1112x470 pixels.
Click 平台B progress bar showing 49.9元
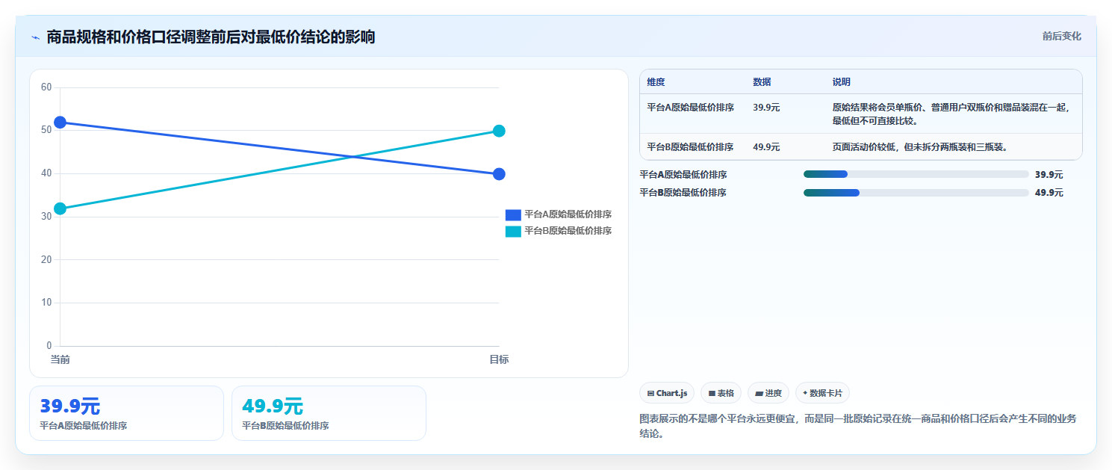pyautogui.click(x=916, y=192)
